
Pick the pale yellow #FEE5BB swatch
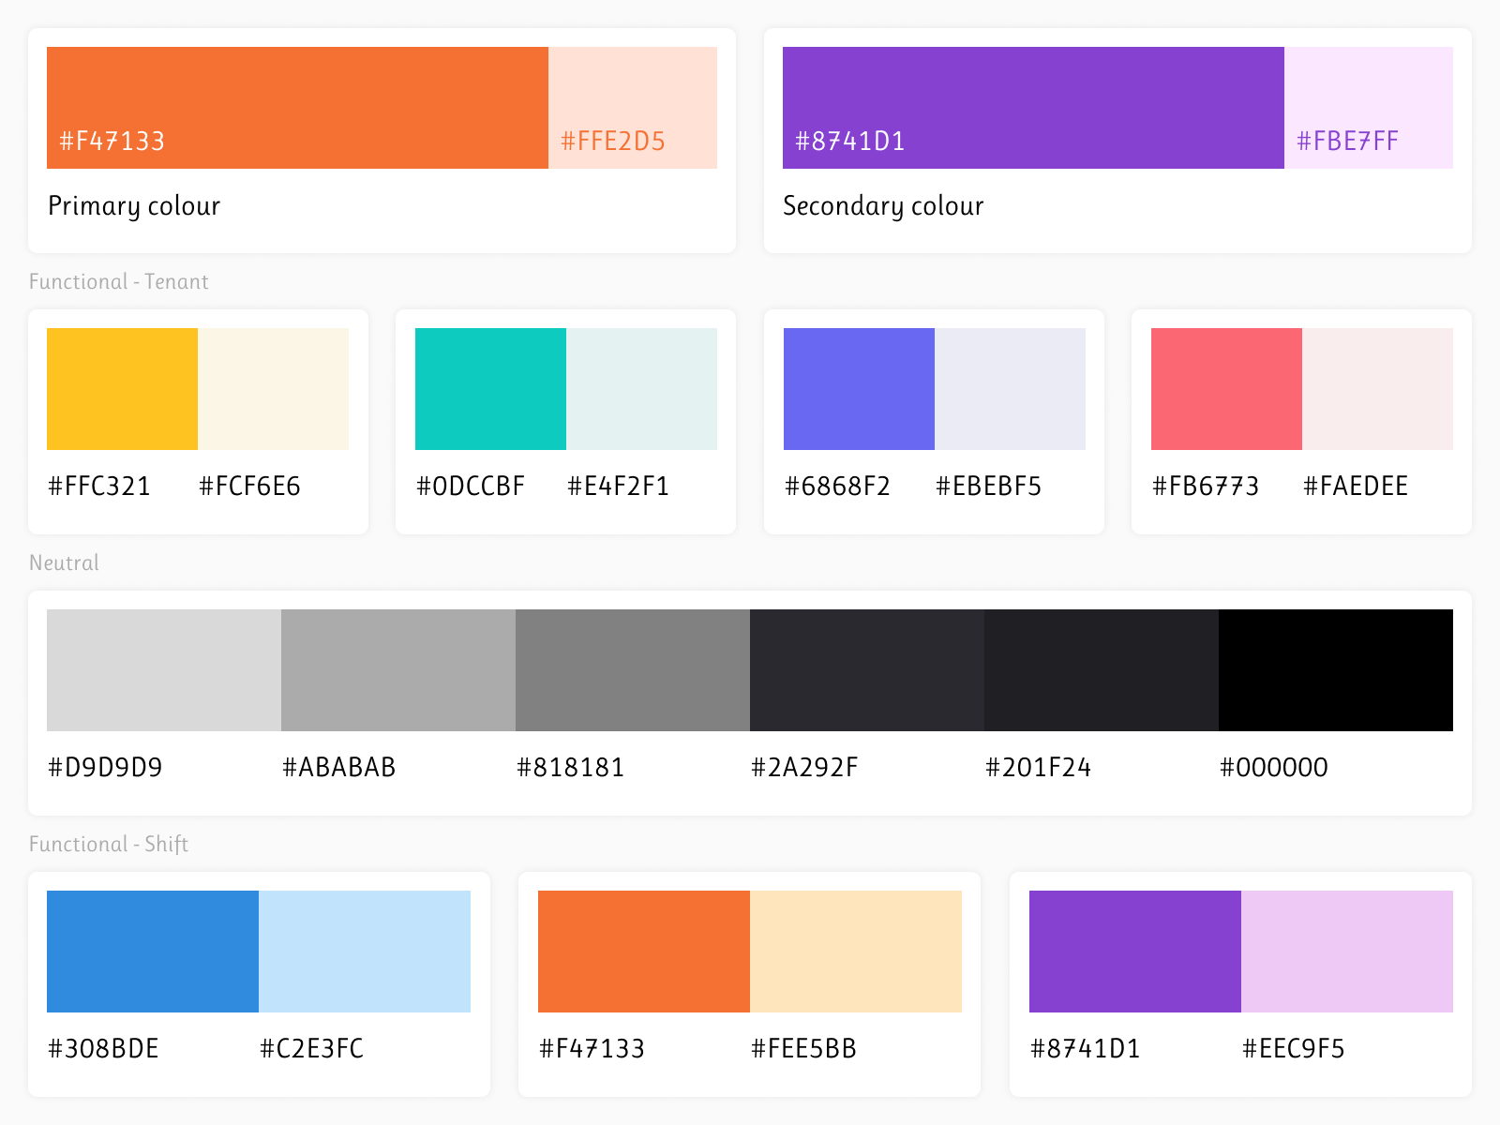click(856, 952)
